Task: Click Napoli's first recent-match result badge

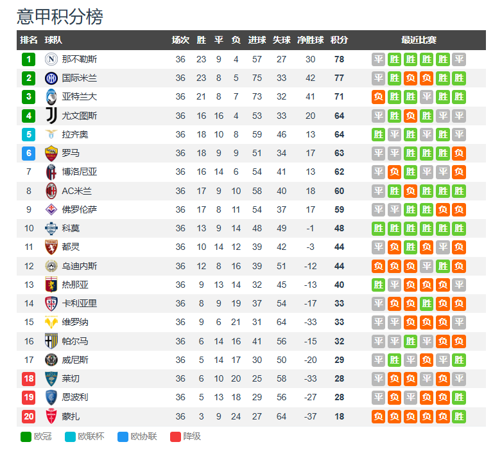Action: [x=378, y=59]
